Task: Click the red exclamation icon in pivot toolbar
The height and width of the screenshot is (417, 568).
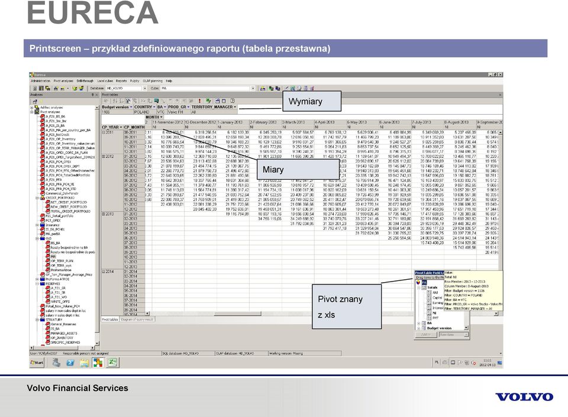Action: coord(199,101)
